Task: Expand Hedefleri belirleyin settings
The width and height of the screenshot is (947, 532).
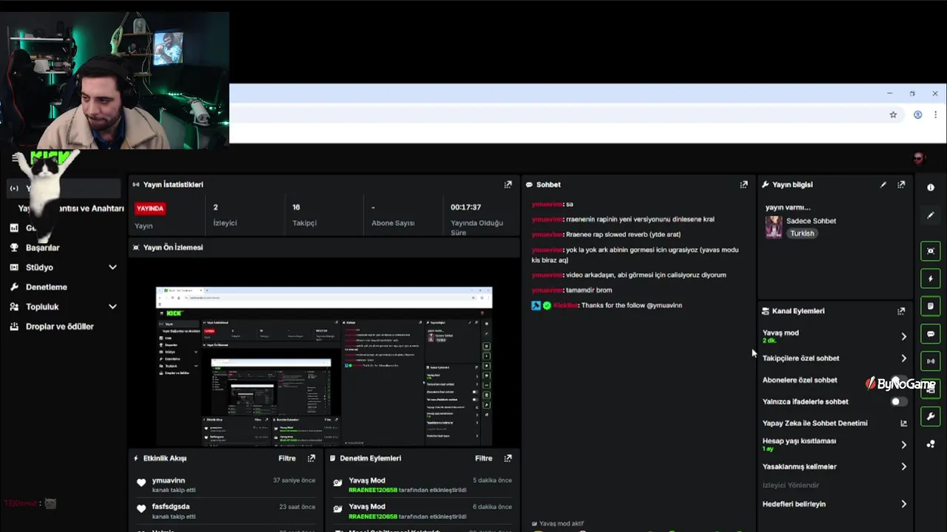Action: (903, 504)
